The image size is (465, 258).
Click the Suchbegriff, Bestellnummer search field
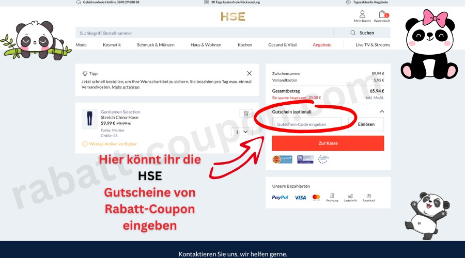204,33
